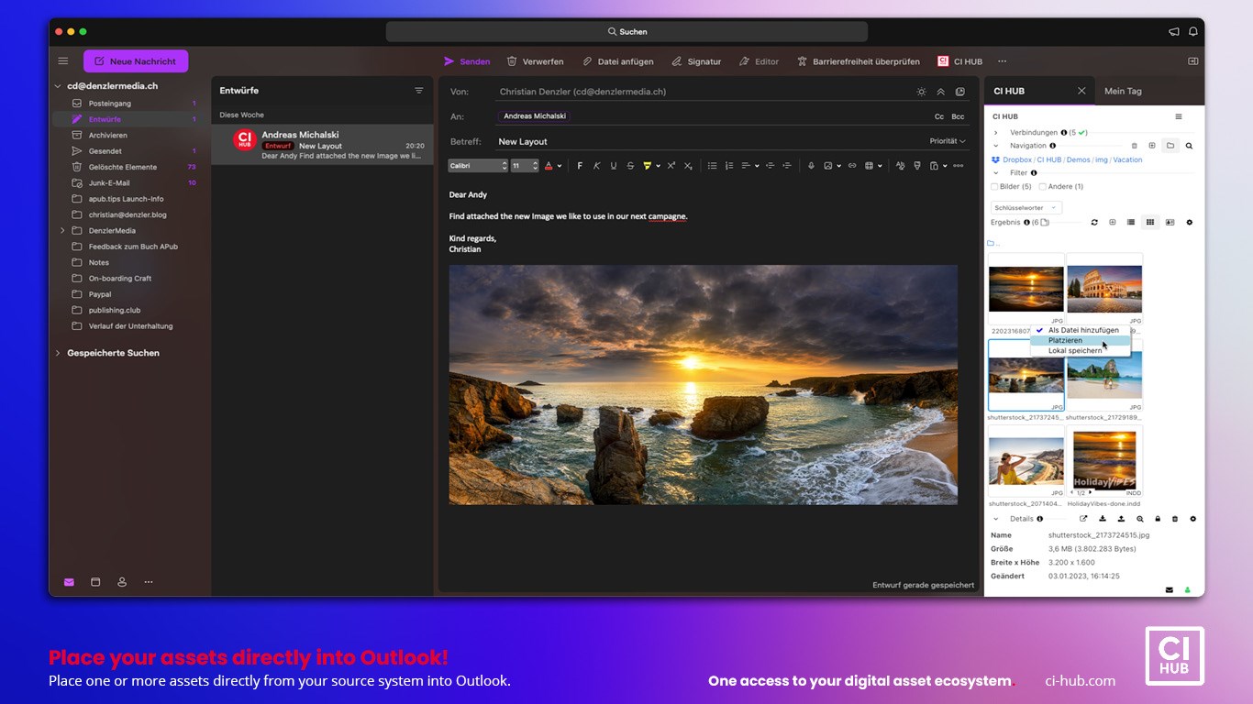Refresh the CI HUB results
The image size is (1253, 704).
coord(1094,223)
